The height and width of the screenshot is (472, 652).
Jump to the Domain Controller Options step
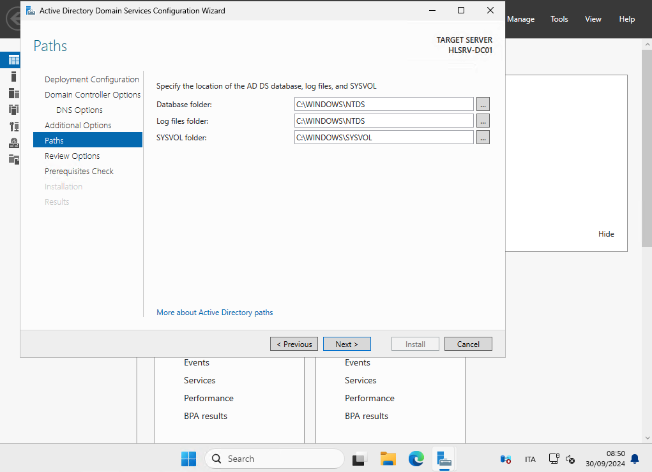tap(93, 95)
